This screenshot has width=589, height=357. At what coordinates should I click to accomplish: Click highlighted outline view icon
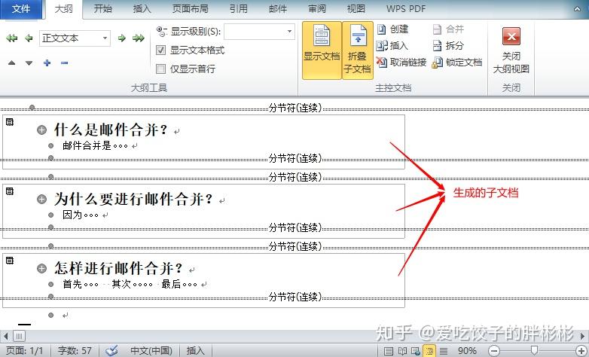click(x=429, y=351)
